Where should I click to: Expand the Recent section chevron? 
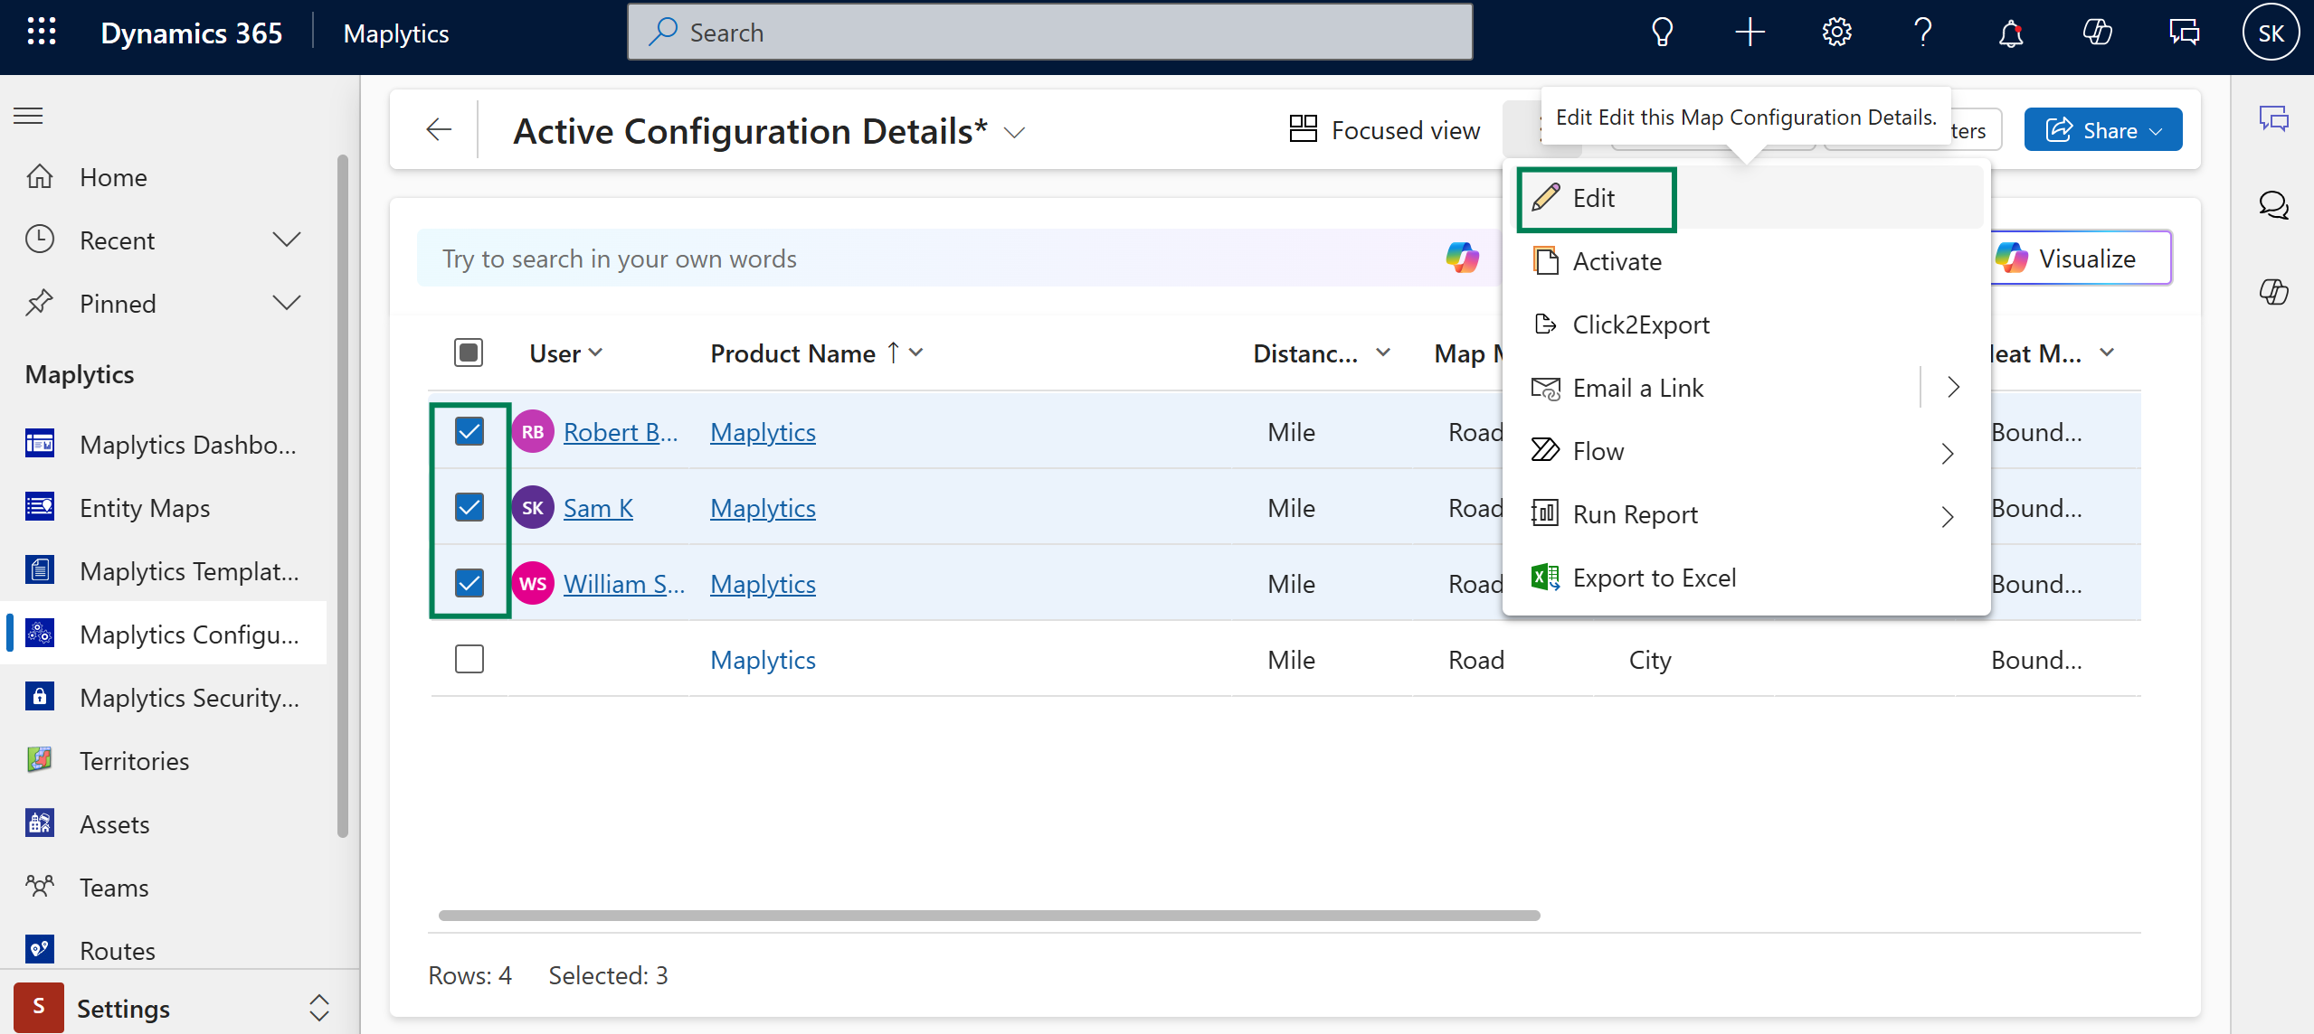287,240
